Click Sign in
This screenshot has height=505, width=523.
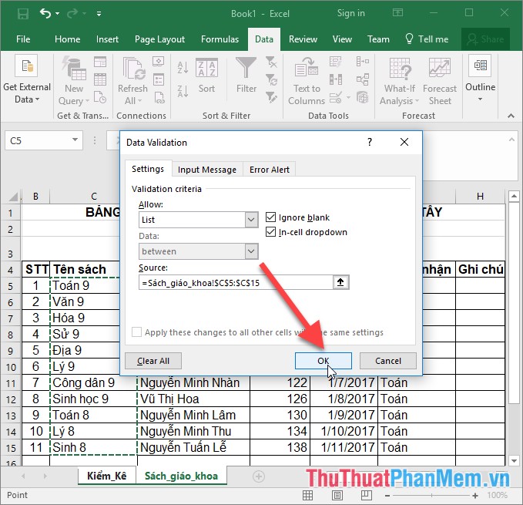tap(351, 13)
